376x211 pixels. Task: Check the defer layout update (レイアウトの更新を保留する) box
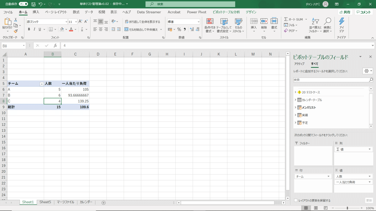click(x=296, y=200)
